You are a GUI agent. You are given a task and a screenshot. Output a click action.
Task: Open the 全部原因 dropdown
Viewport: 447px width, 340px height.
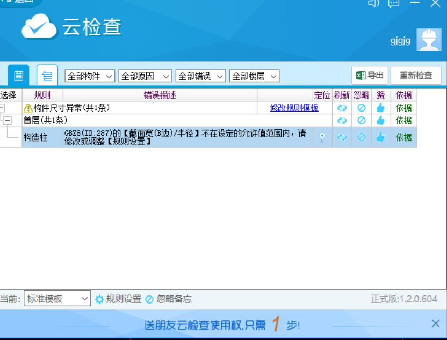145,76
